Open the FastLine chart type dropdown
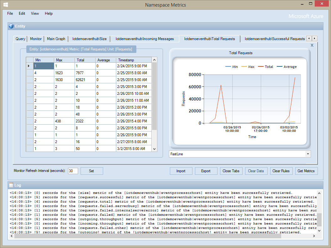Viewport: 331px width, 248px height. (308, 154)
